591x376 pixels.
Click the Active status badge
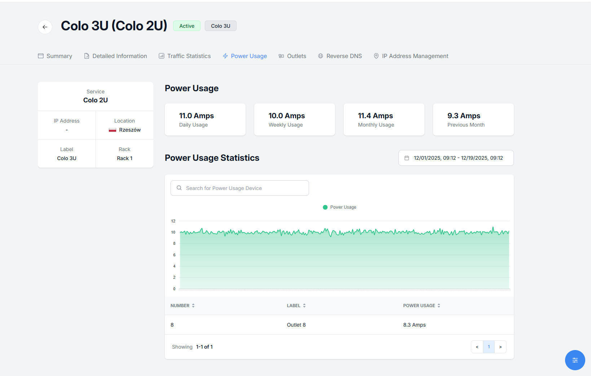pos(187,26)
